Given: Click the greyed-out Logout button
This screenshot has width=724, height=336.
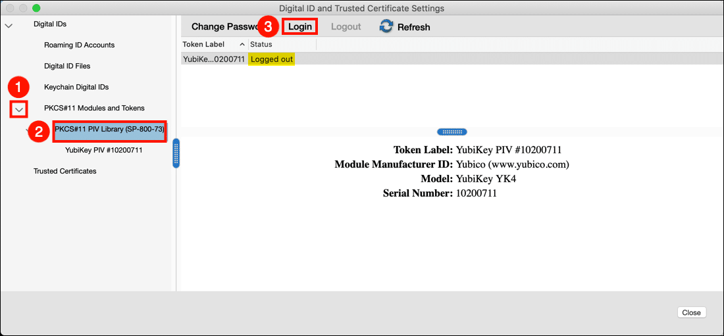Looking at the screenshot, I should (x=346, y=27).
